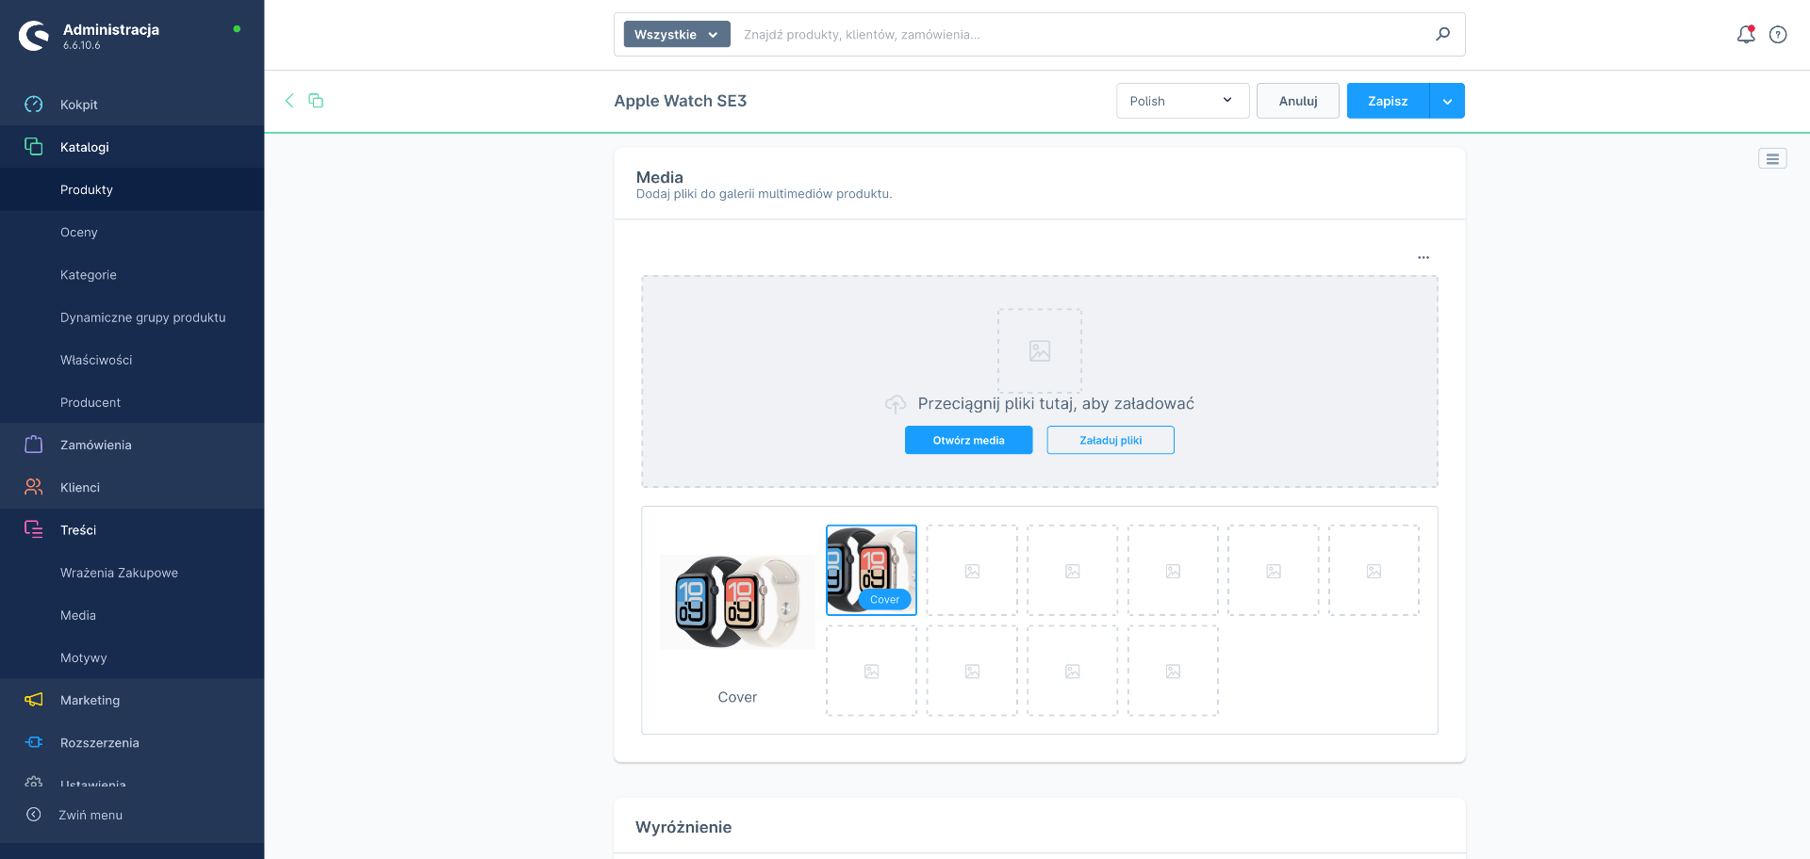This screenshot has height=859, width=1810.
Task: Click the Kokpit dashboard icon
Action: pos(34,105)
